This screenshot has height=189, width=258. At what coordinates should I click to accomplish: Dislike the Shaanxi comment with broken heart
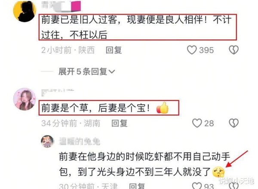pos(233,50)
